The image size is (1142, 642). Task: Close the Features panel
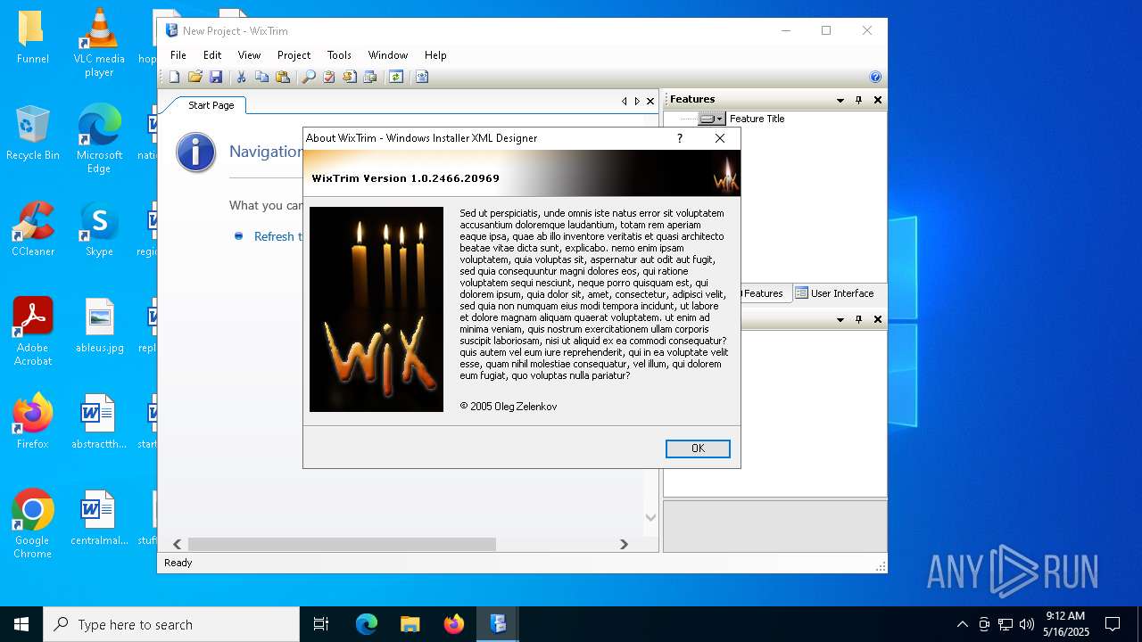878,100
